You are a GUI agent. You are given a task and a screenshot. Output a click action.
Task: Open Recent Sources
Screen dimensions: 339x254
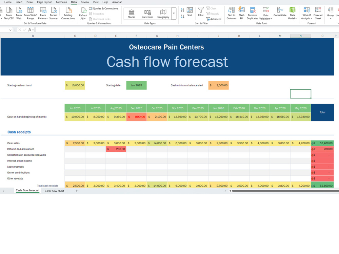click(x=54, y=13)
